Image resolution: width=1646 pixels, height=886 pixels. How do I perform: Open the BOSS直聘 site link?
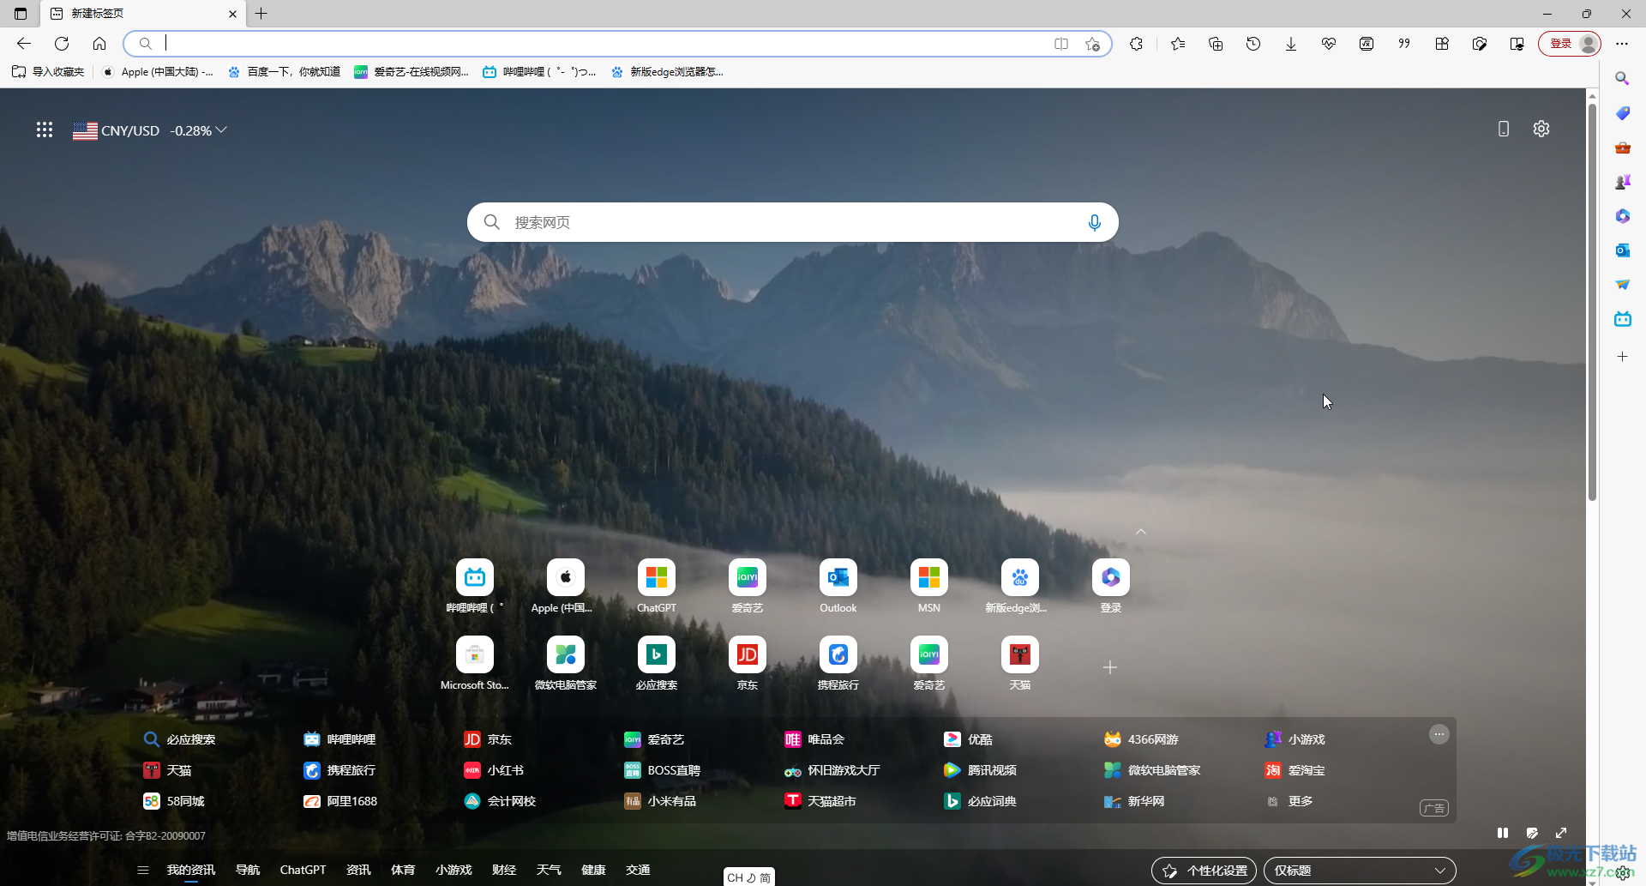pos(662,770)
